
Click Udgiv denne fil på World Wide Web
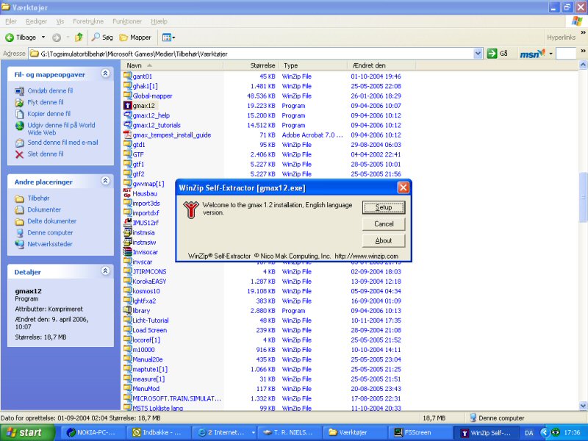click(x=61, y=129)
